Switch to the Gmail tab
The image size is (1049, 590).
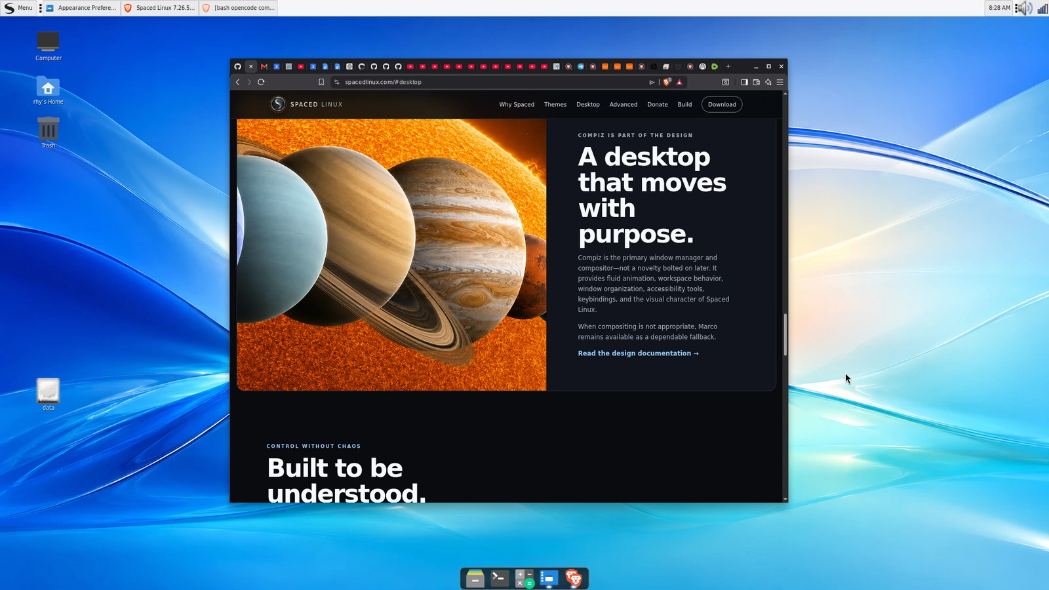[x=264, y=66]
